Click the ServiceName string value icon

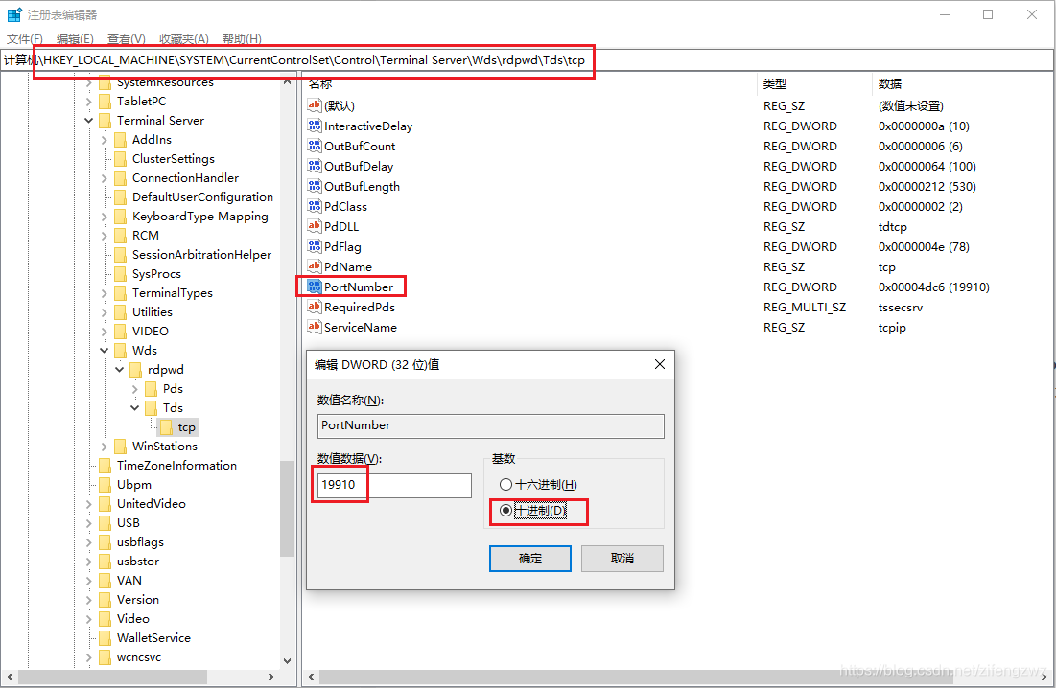[x=315, y=328]
